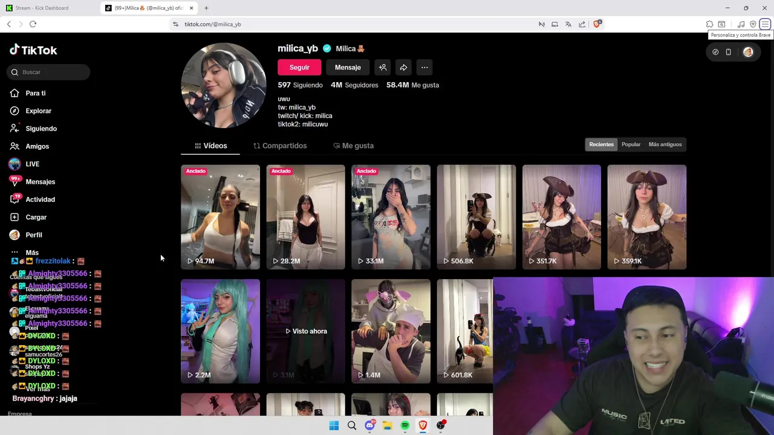Click the phone app icon at top right
774x435 pixels.
[729, 53]
